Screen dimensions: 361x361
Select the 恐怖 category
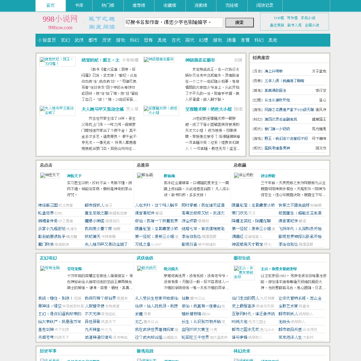click(148, 40)
